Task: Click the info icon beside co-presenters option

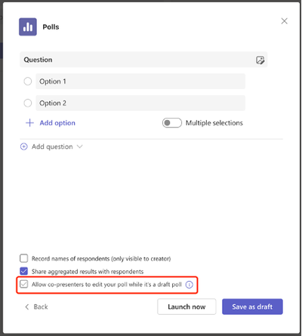Action: point(189,285)
